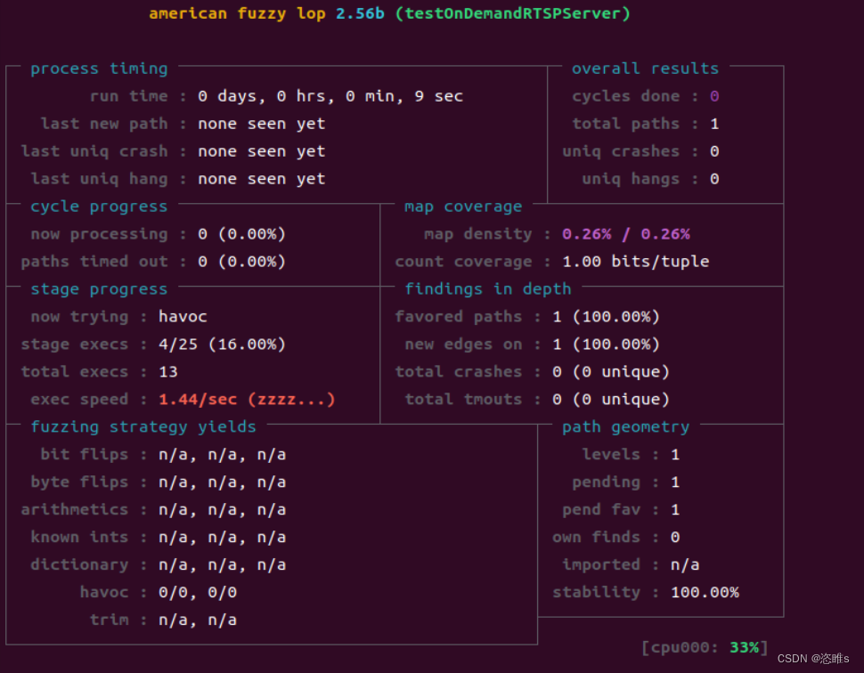Screen dimensions: 864x673
Task: Click the 'stability' label
Action: [x=596, y=593]
